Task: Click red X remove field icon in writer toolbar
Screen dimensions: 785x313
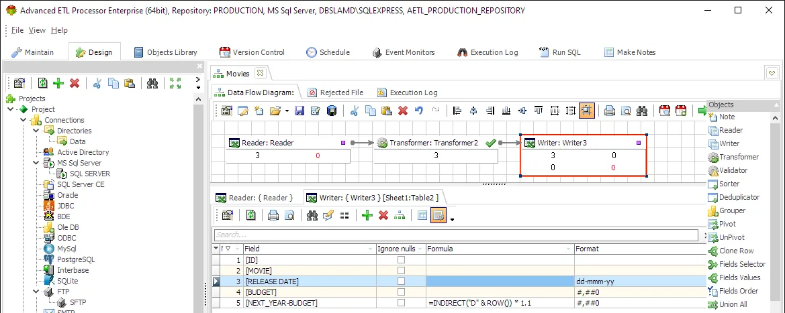Action: coord(383,216)
